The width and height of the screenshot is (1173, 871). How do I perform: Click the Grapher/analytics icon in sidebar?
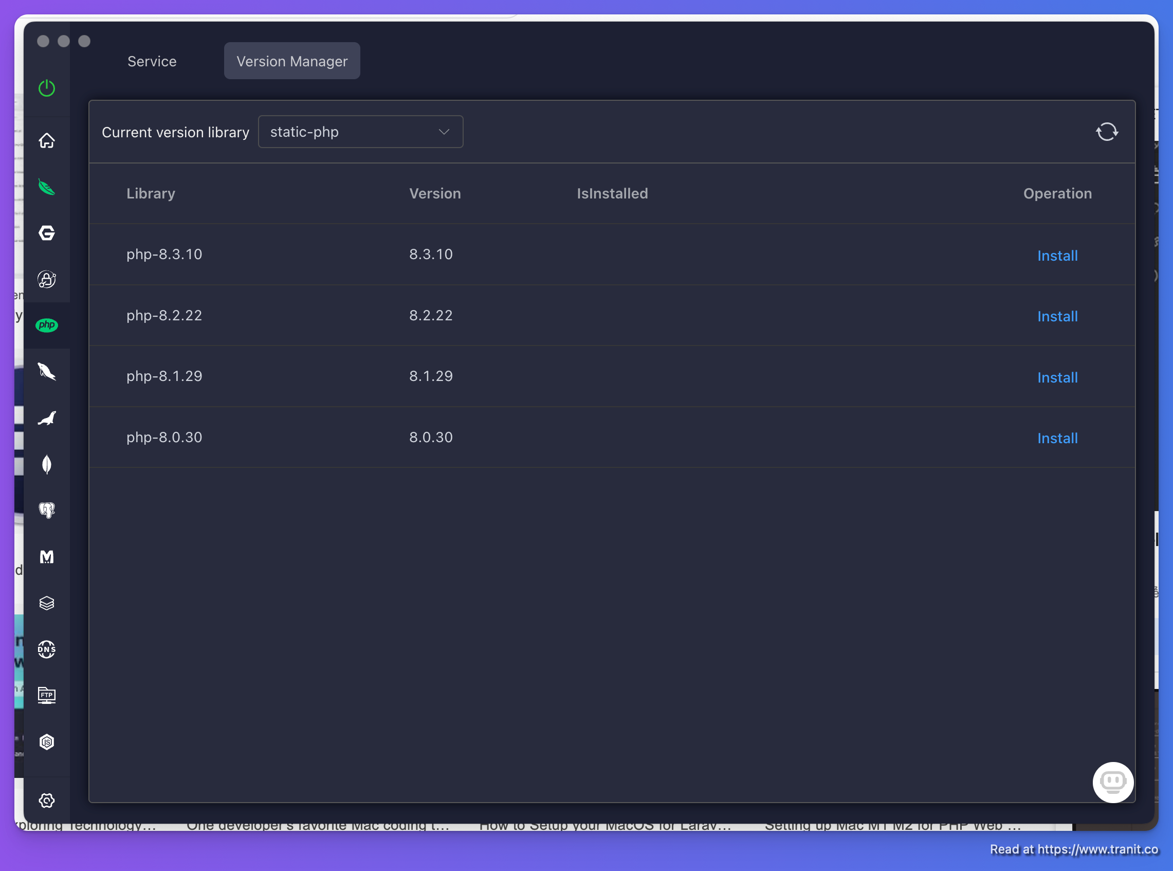pos(47,233)
